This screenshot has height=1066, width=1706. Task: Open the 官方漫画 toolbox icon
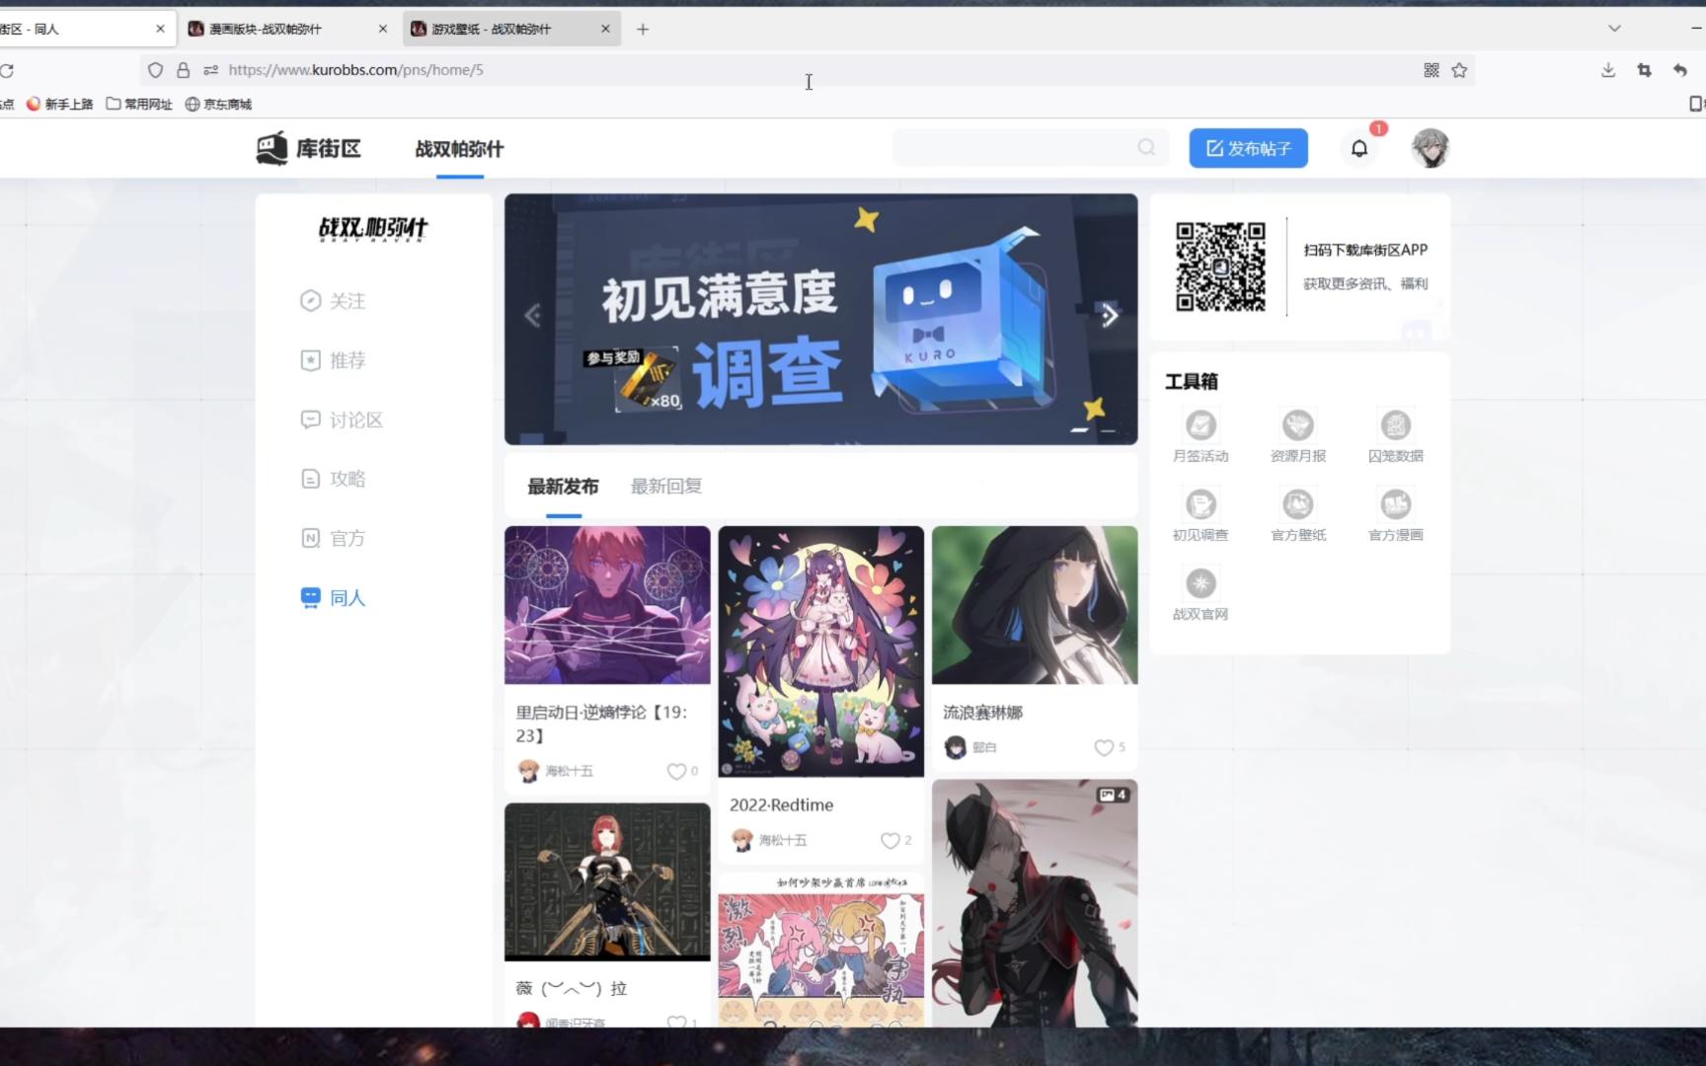(1395, 504)
